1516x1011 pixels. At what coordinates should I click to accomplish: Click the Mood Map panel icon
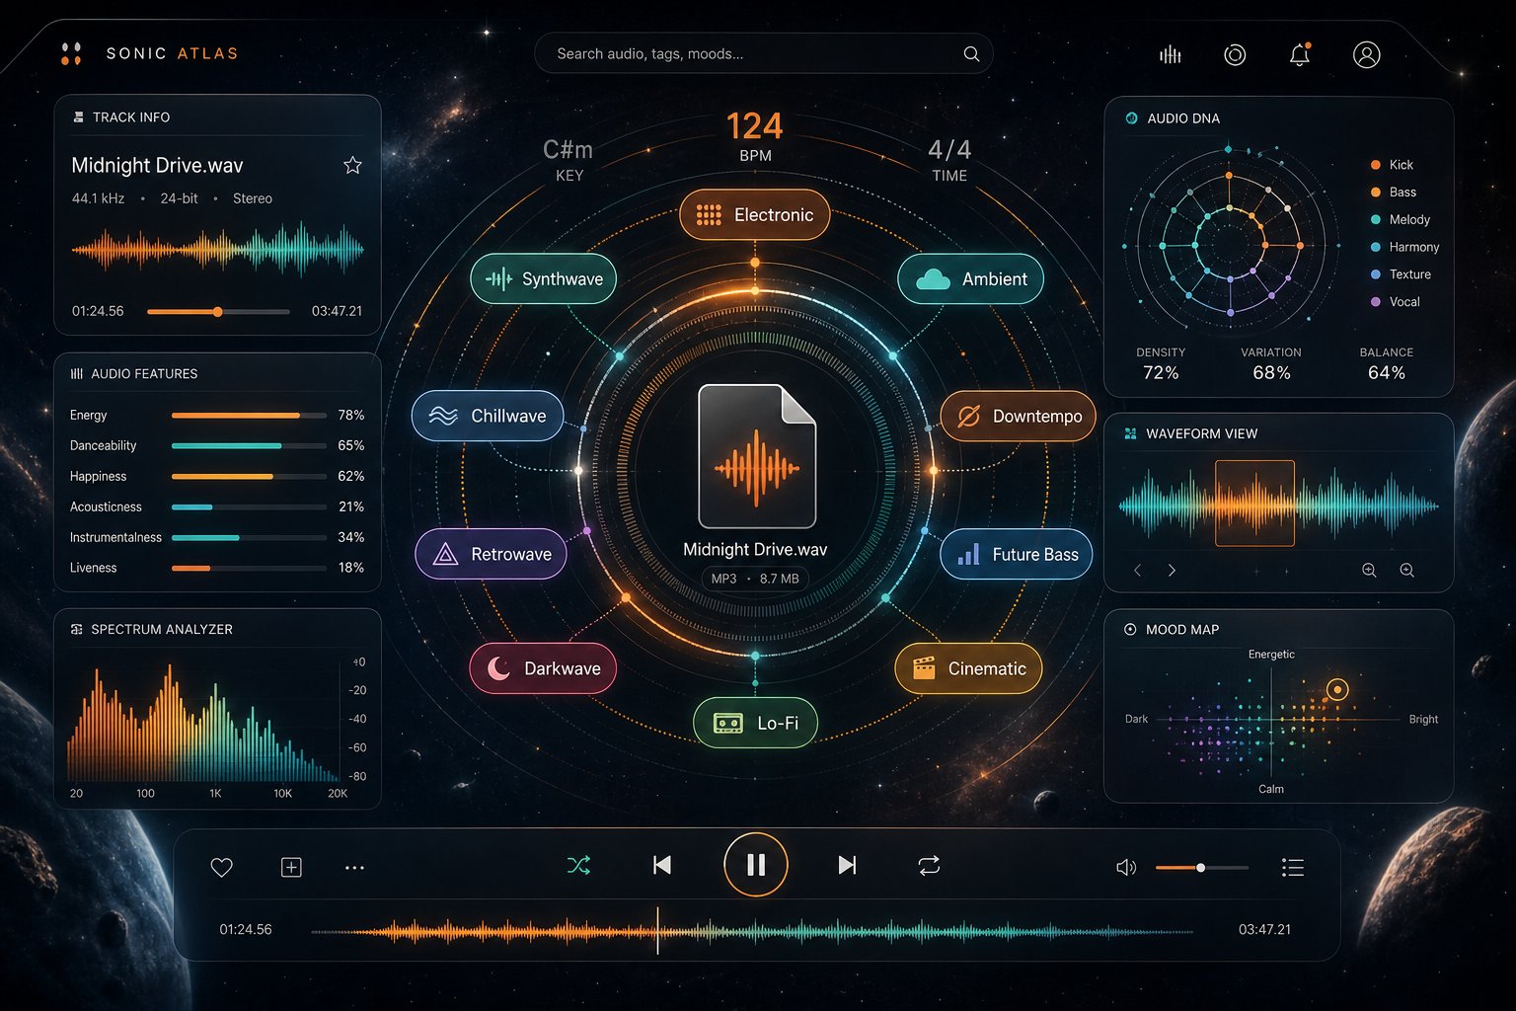point(1130,629)
